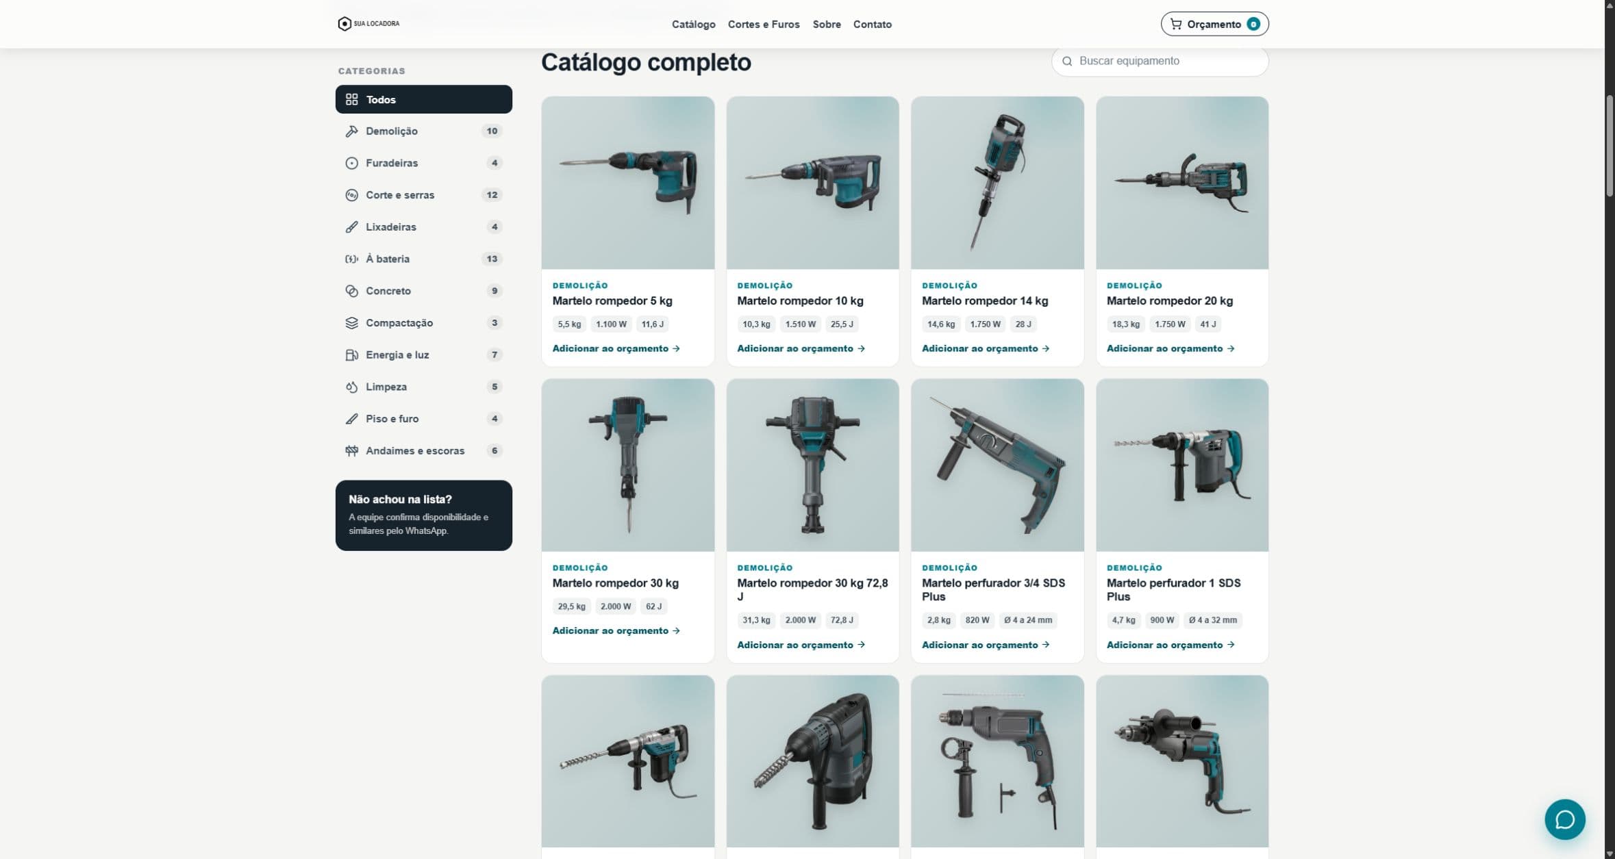This screenshot has height=859, width=1615.
Task: Click the circle icon beside Furadeiras
Action: point(351,163)
